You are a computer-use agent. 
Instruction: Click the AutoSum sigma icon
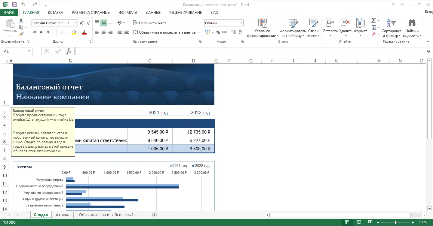pos(373,20)
